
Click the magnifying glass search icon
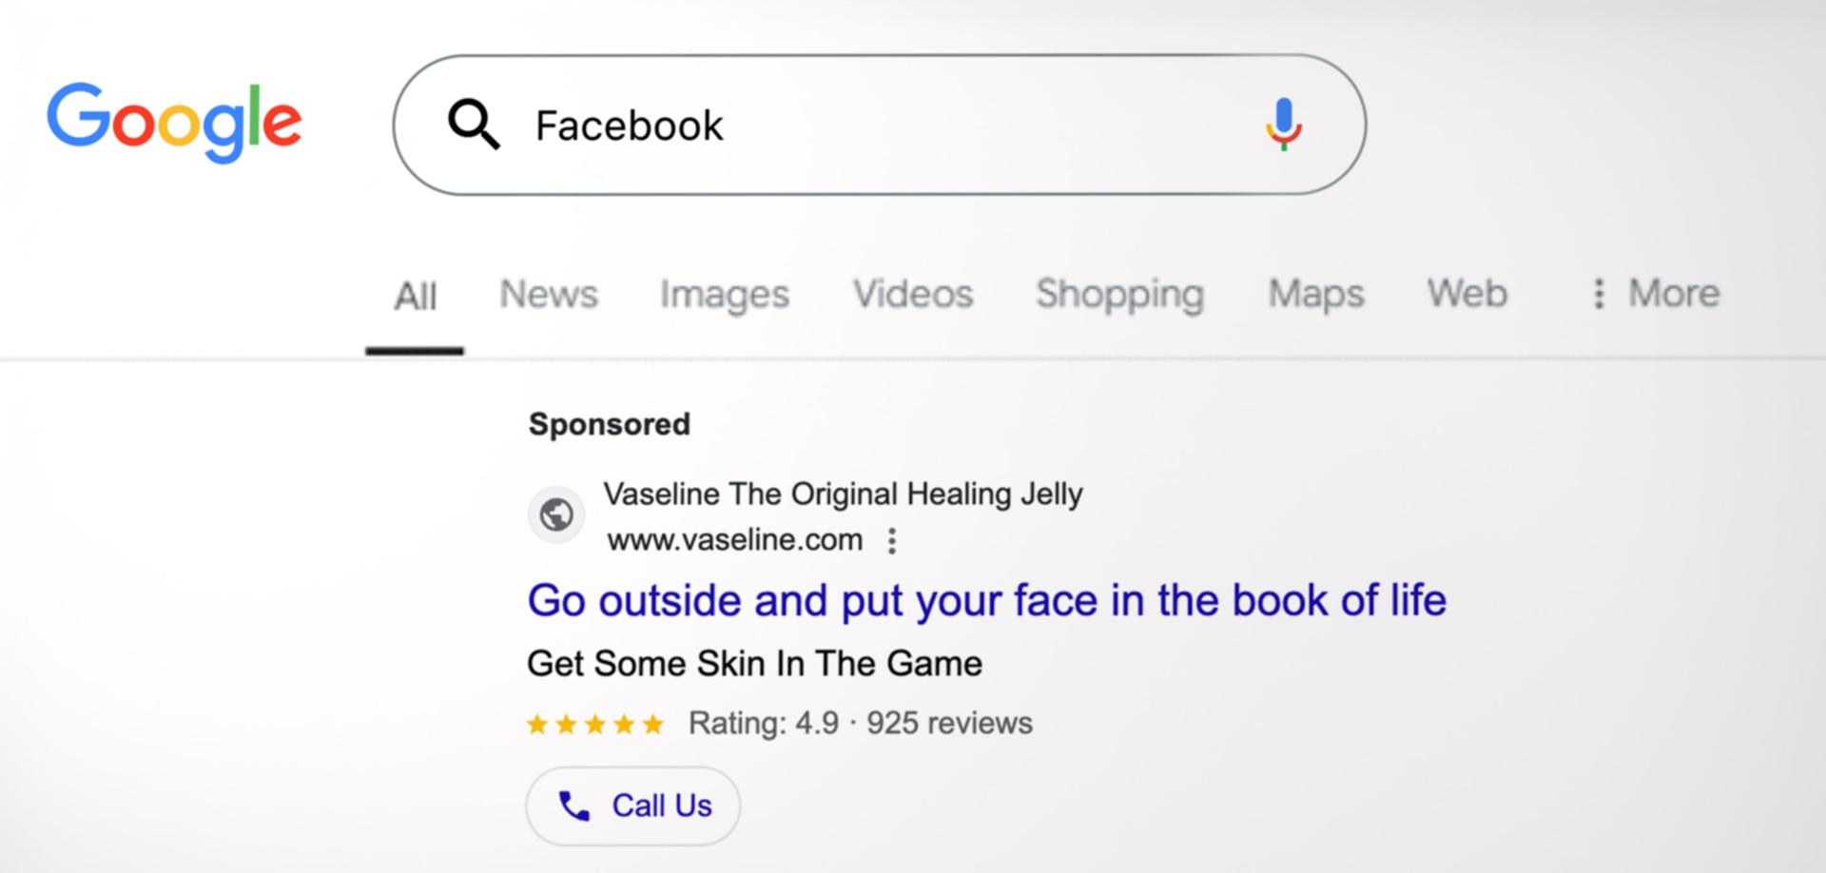coord(474,124)
